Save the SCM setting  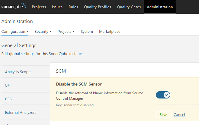click(x=163, y=114)
